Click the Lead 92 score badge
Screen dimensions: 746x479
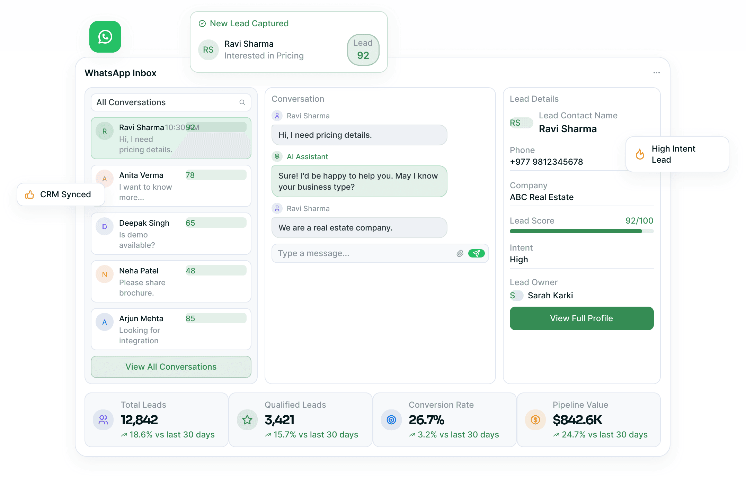tap(363, 49)
